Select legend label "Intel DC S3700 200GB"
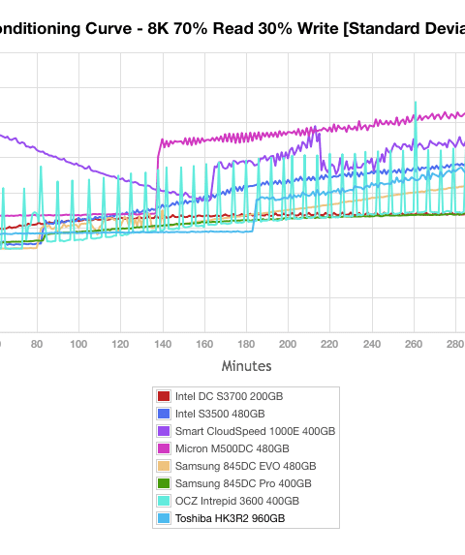465x555 pixels. pos(229,396)
